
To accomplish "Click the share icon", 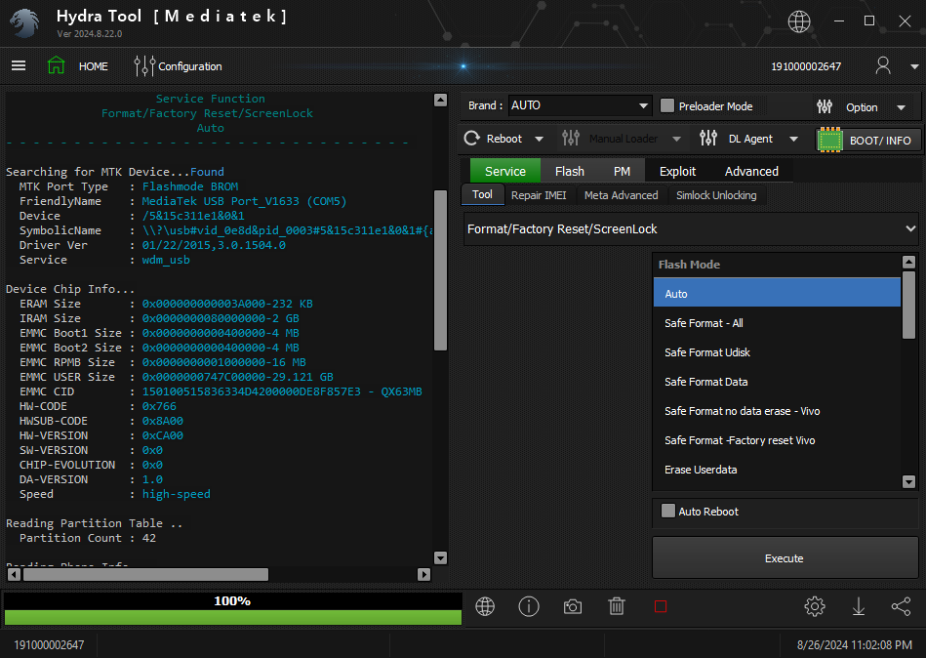I will (x=902, y=606).
